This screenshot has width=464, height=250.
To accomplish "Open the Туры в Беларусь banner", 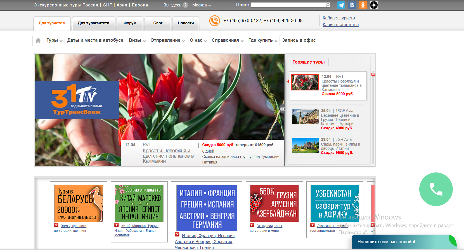I will point(78,204).
